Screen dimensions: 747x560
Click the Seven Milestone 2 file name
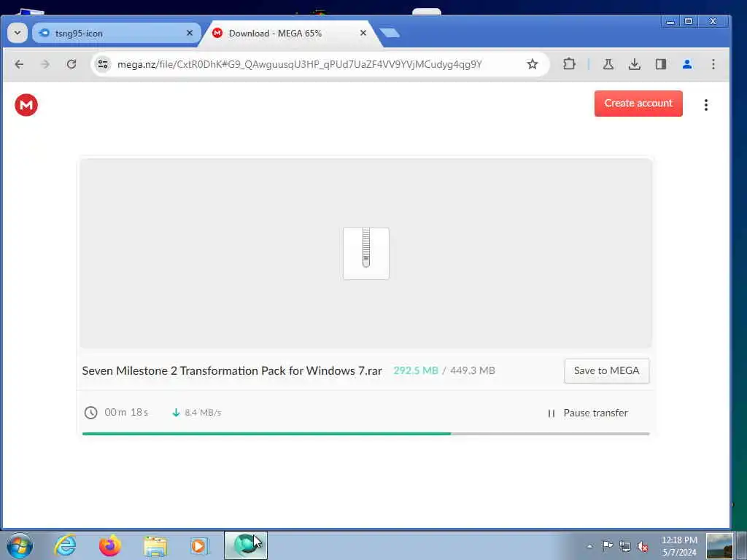point(232,371)
